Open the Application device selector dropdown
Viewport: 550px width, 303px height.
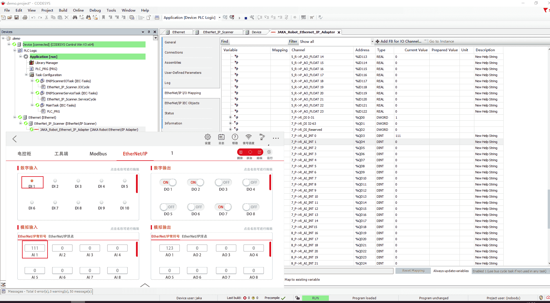219,18
